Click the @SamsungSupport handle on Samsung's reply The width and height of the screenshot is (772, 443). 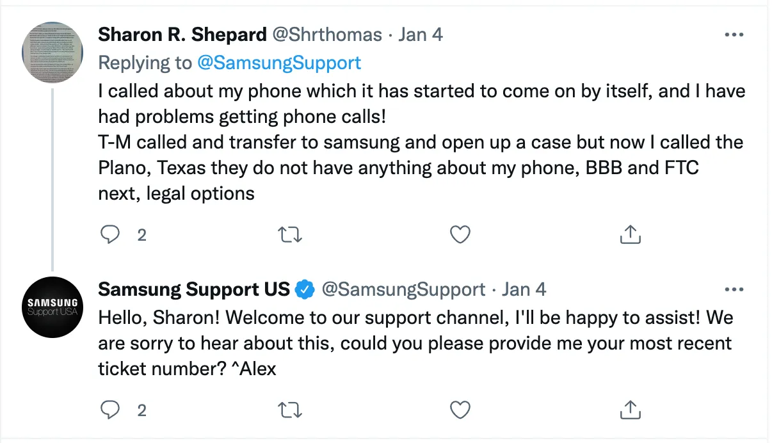[x=403, y=289]
